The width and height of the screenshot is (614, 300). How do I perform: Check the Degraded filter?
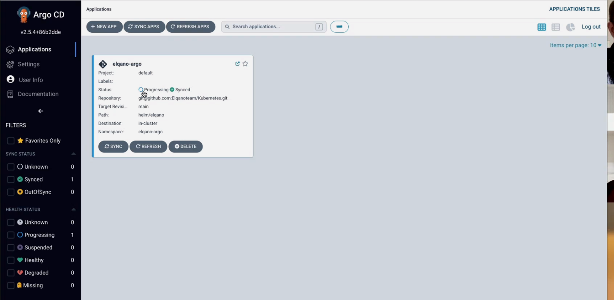[x=11, y=273]
